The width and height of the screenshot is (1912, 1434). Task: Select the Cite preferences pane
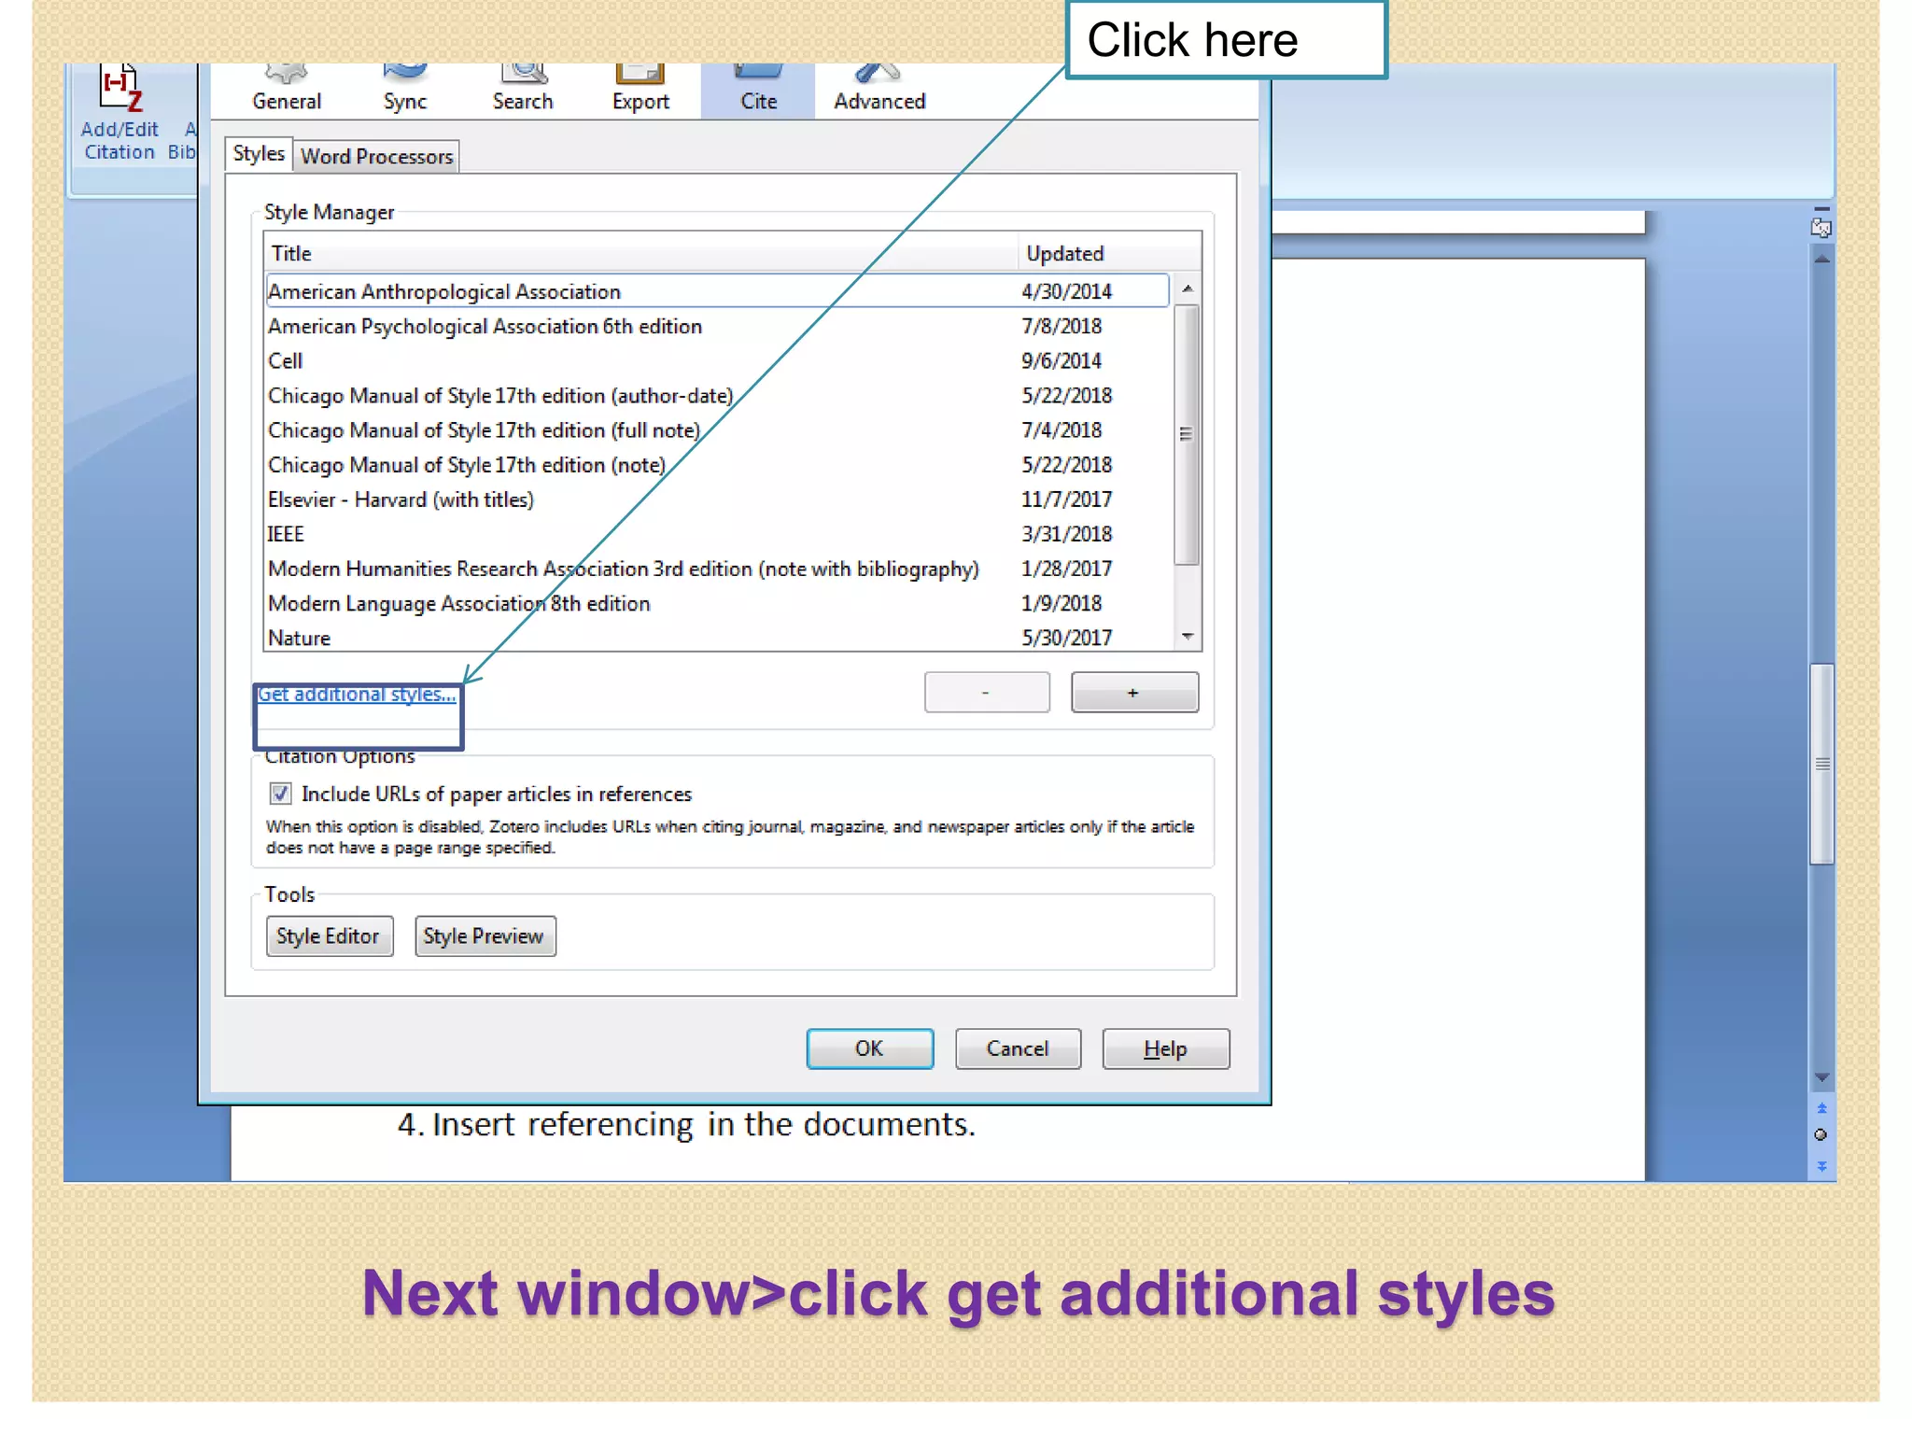point(758,91)
